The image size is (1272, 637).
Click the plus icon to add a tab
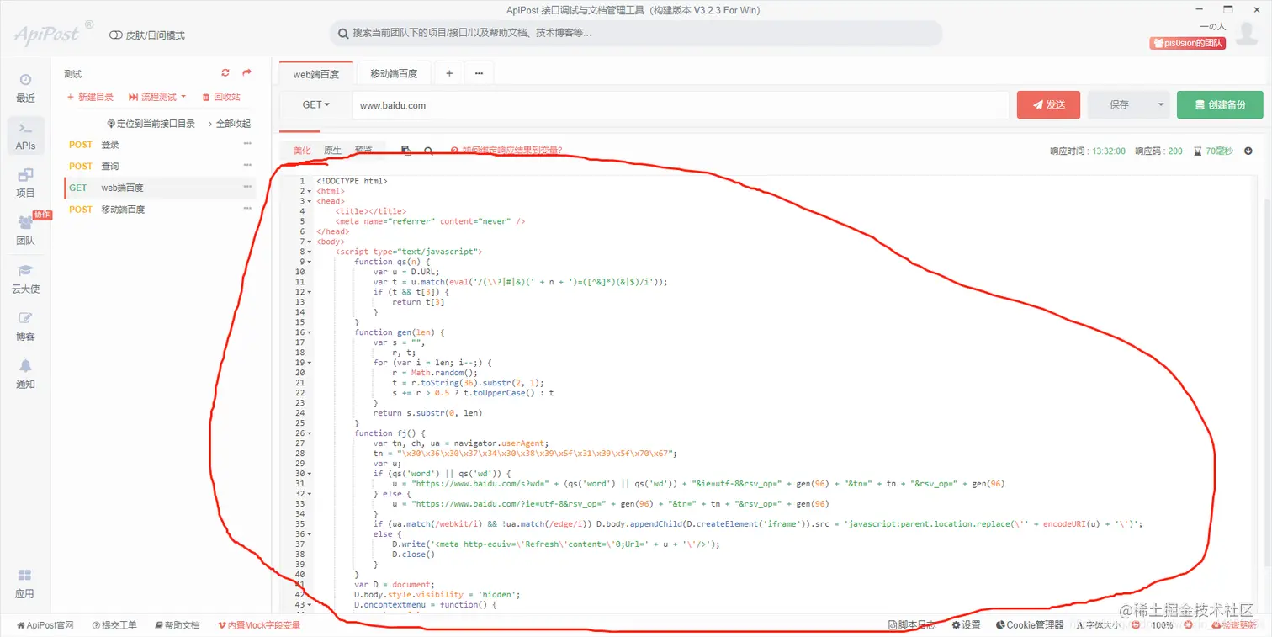tap(449, 73)
